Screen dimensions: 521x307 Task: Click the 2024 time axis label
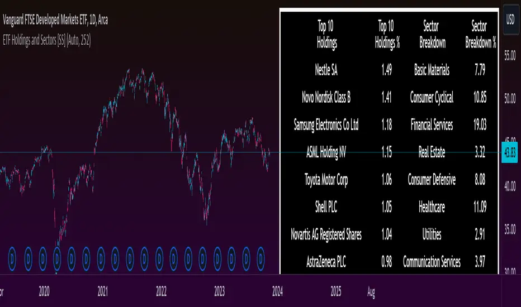(x=277, y=292)
